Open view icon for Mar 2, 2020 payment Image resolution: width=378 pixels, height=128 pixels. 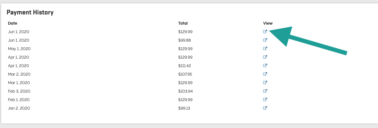[265, 74]
